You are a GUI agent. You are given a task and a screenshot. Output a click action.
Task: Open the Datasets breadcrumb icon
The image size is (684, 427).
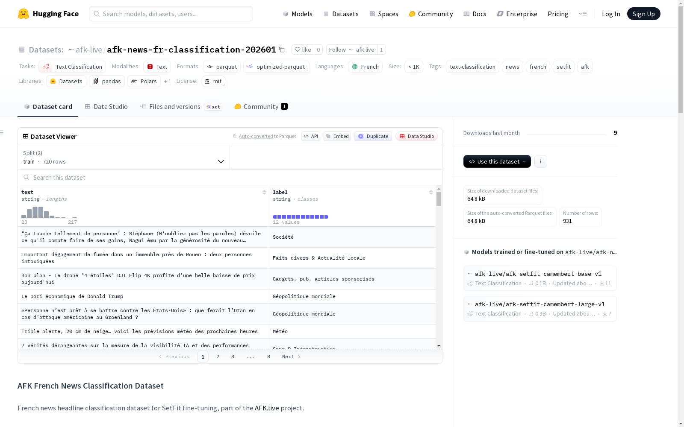(22, 50)
